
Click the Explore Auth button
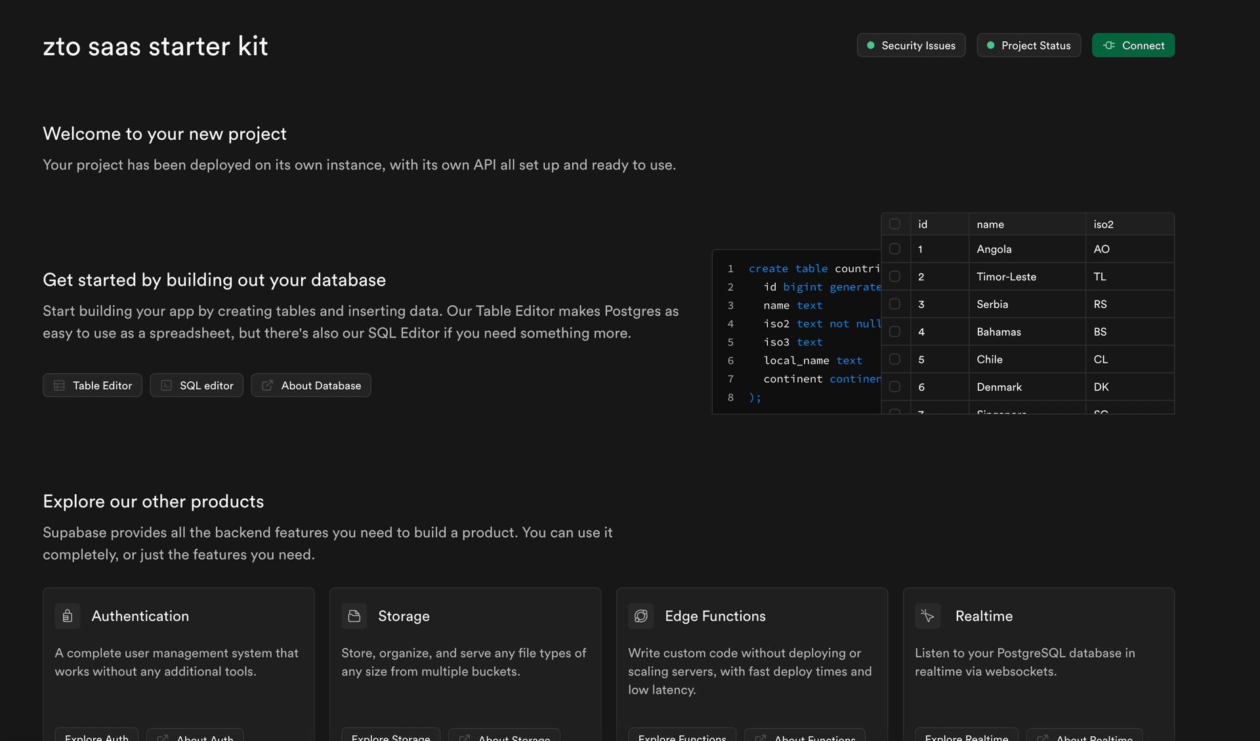95,738
